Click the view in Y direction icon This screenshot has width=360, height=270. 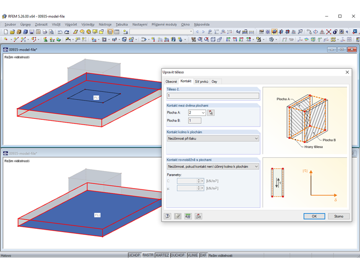pos(235,39)
